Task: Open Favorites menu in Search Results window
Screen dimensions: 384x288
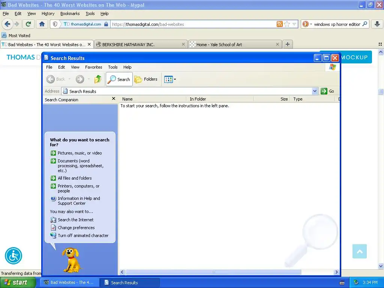Action: 93,67
